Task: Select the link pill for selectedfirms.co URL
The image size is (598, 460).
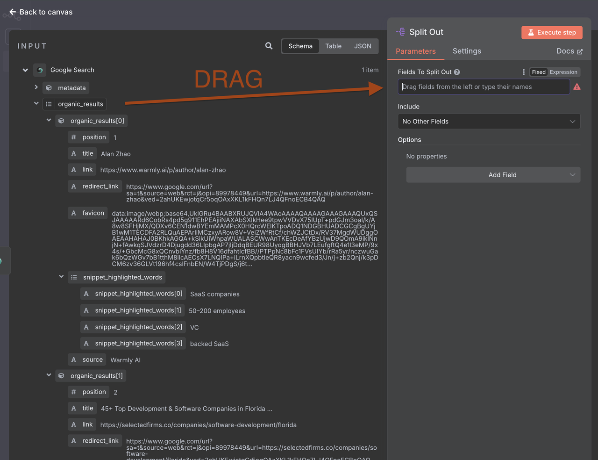Action: pos(82,424)
